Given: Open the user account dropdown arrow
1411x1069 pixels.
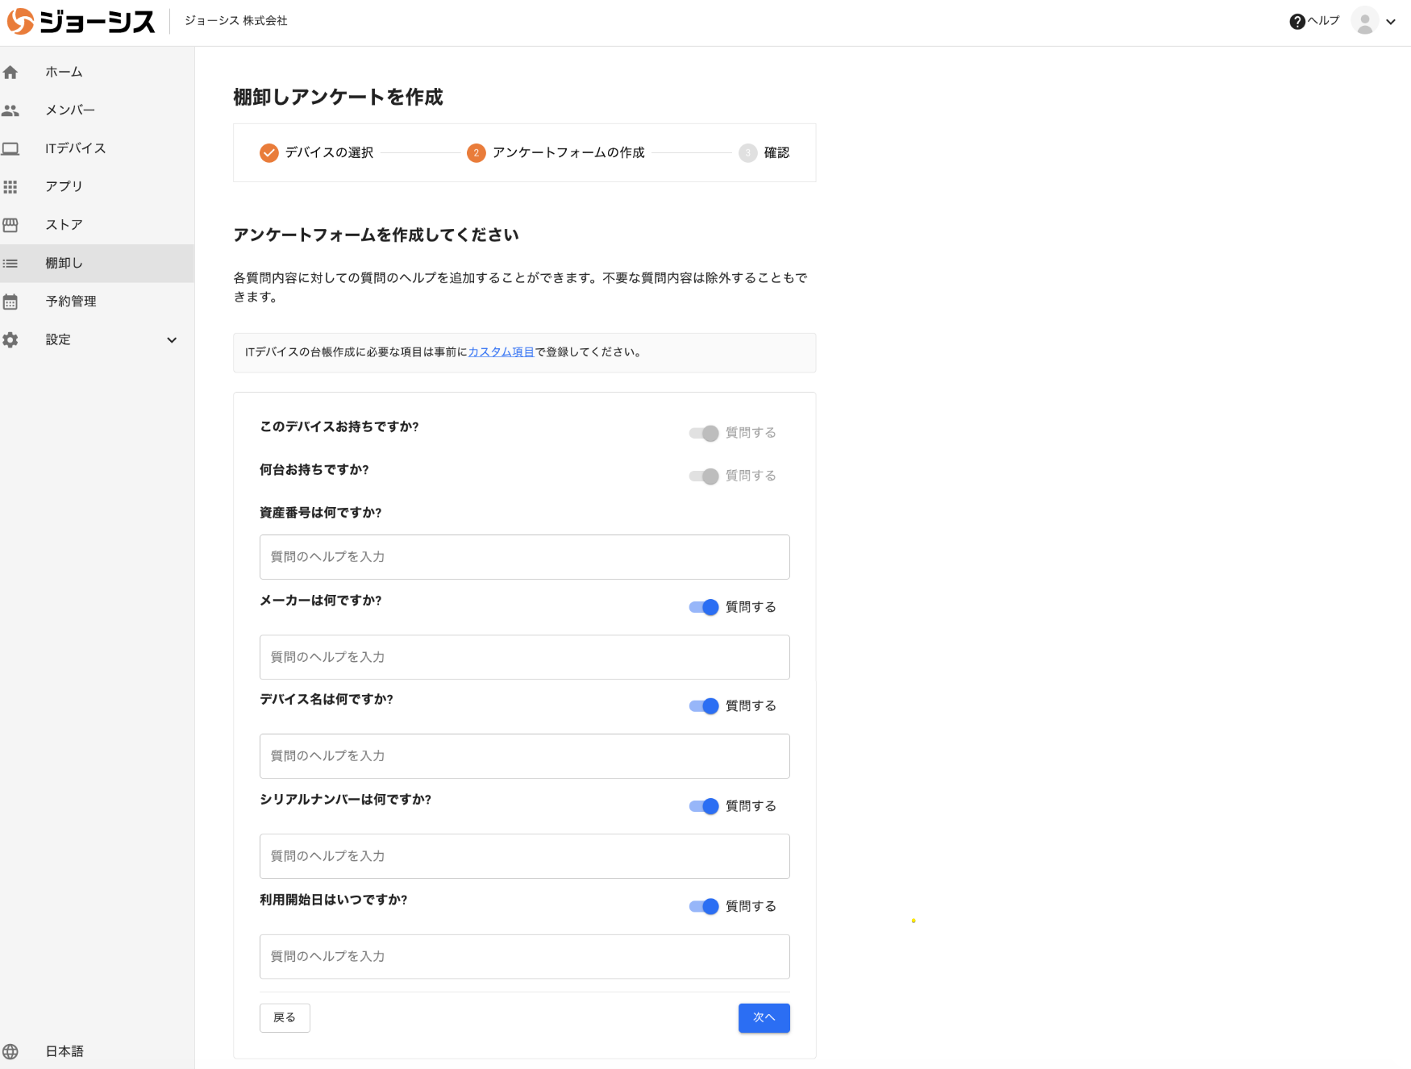Looking at the screenshot, I should click(1391, 23).
